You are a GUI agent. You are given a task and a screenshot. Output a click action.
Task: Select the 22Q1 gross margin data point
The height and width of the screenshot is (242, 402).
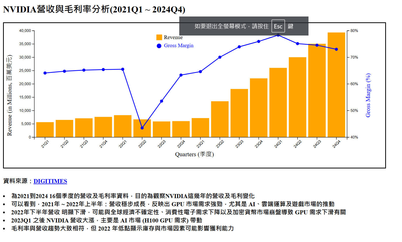coord(123,69)
